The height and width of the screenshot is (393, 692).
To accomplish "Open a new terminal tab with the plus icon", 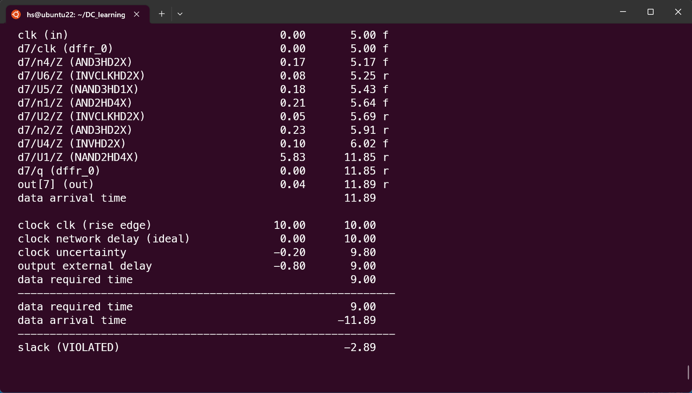I will click(x=161, y=14).
